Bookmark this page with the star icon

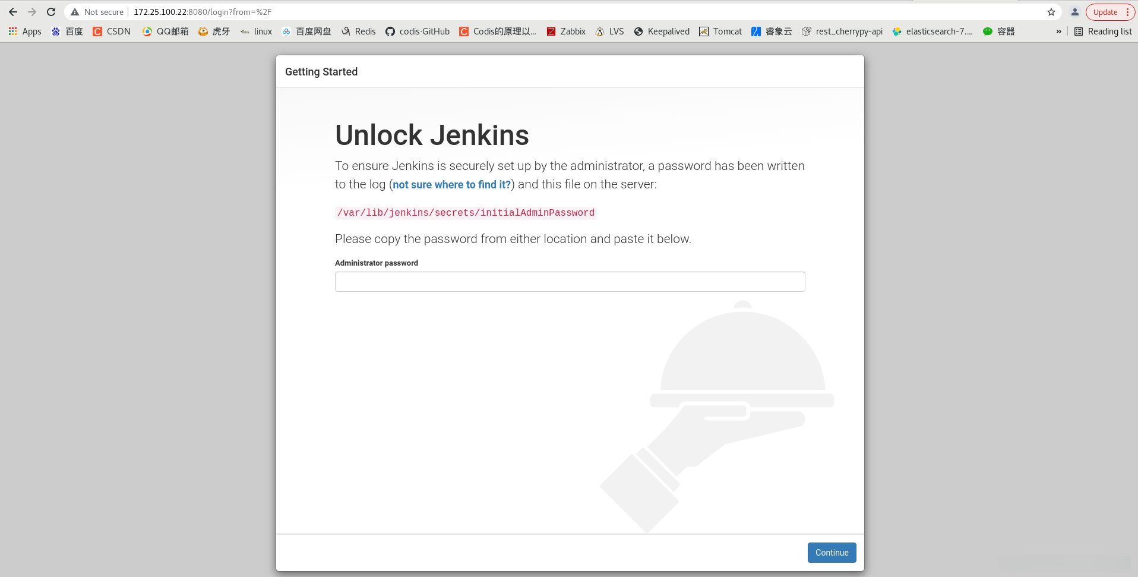pyautogui.click(x=1051, y=12)
